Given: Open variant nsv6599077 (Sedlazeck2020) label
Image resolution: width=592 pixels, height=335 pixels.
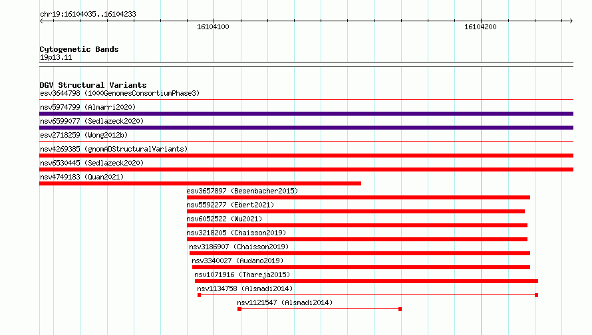Looking at the screenshot, I should 92,121.
